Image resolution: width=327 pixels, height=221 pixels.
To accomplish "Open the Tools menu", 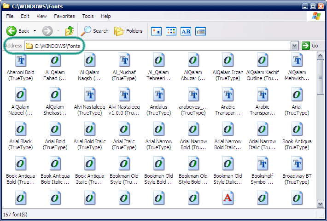I will [88, 16].
